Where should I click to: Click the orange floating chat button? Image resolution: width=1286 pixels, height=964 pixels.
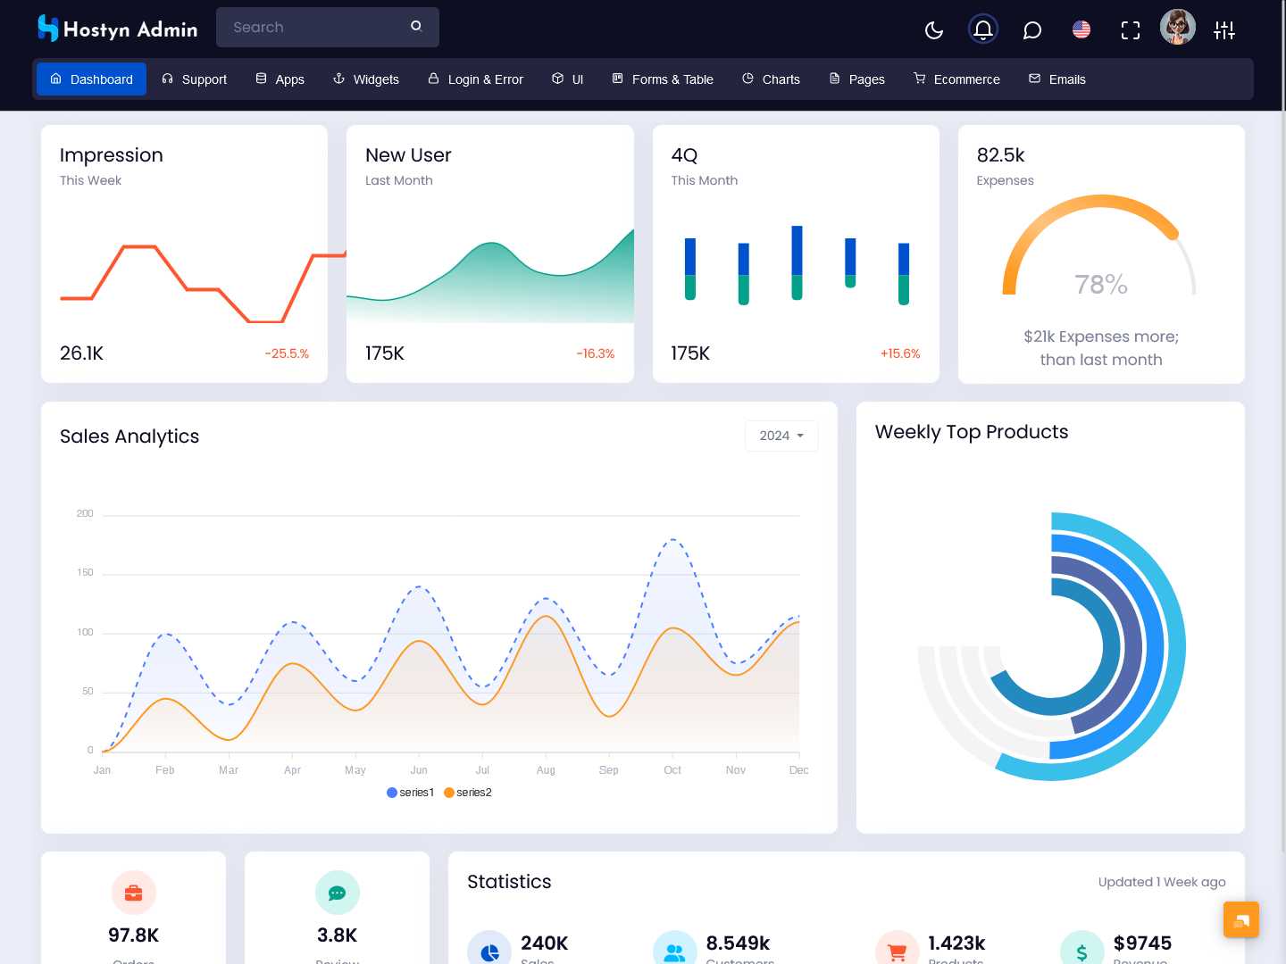1241,919
